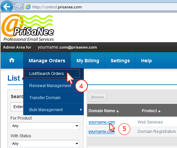Click the PriSaNee logo

coord(28,28)
